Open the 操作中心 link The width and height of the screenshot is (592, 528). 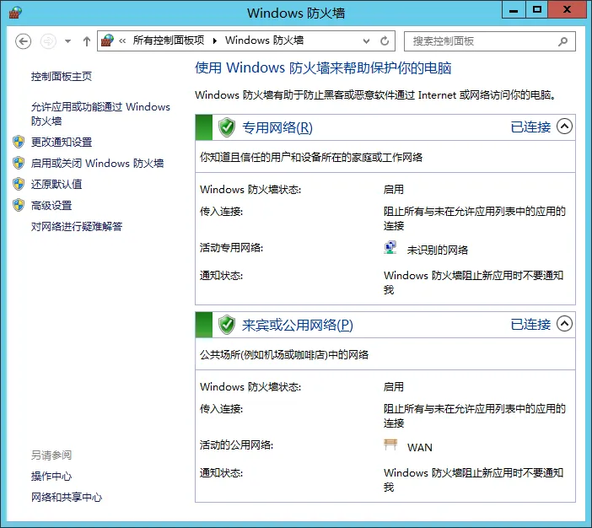51,477
